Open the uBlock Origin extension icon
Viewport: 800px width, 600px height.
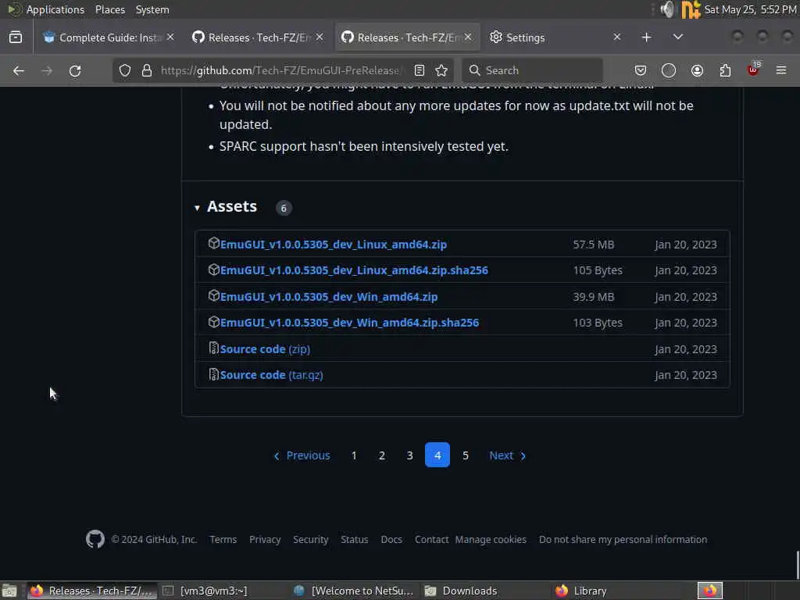click(x=754, y=70)
